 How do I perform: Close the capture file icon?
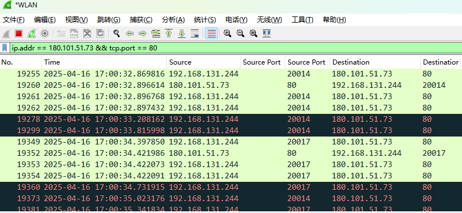[x=87, y=33]
